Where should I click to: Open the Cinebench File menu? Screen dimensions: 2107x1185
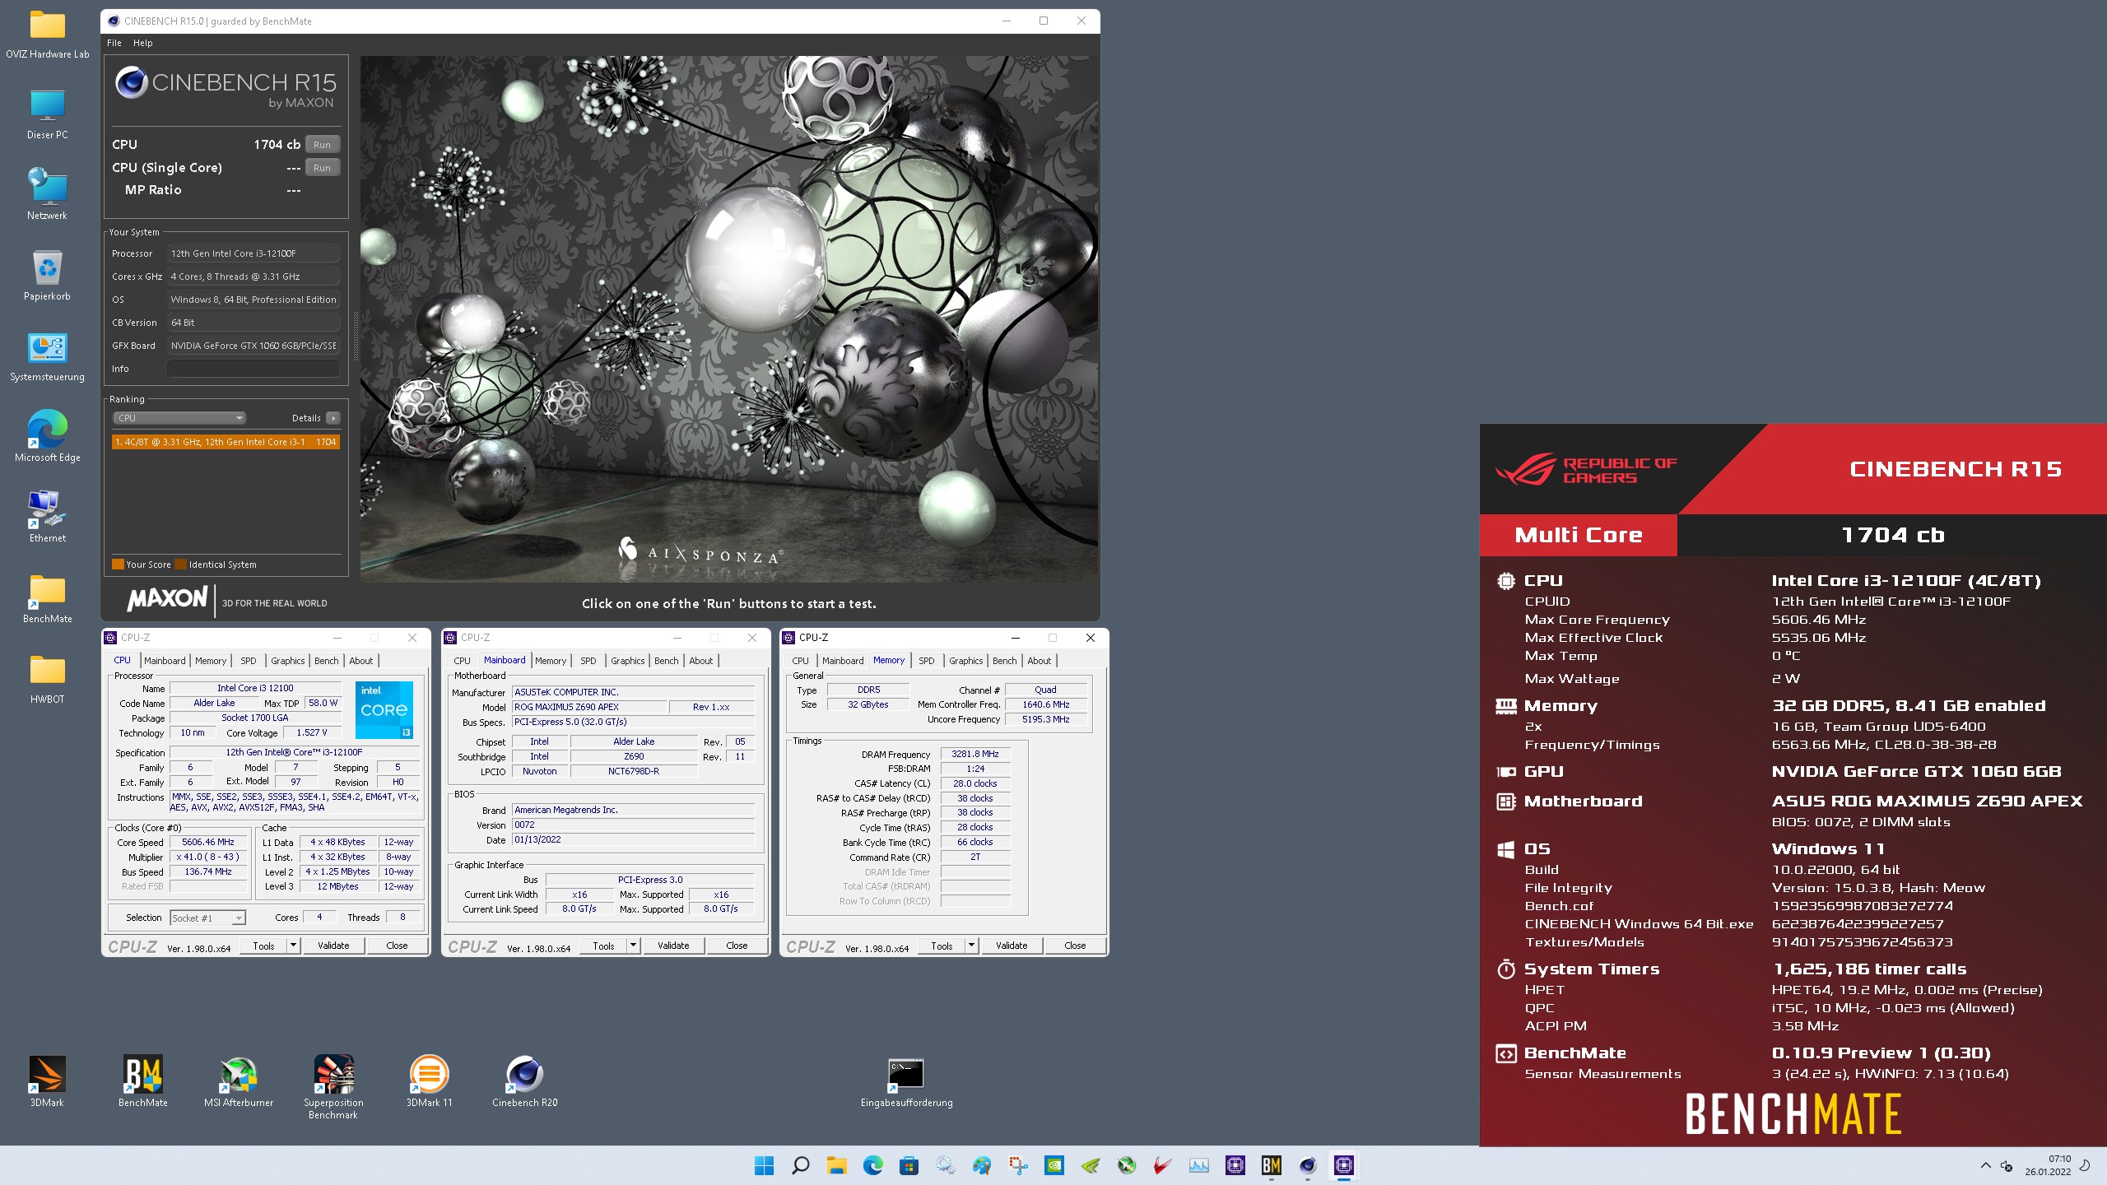click(114, 43)
